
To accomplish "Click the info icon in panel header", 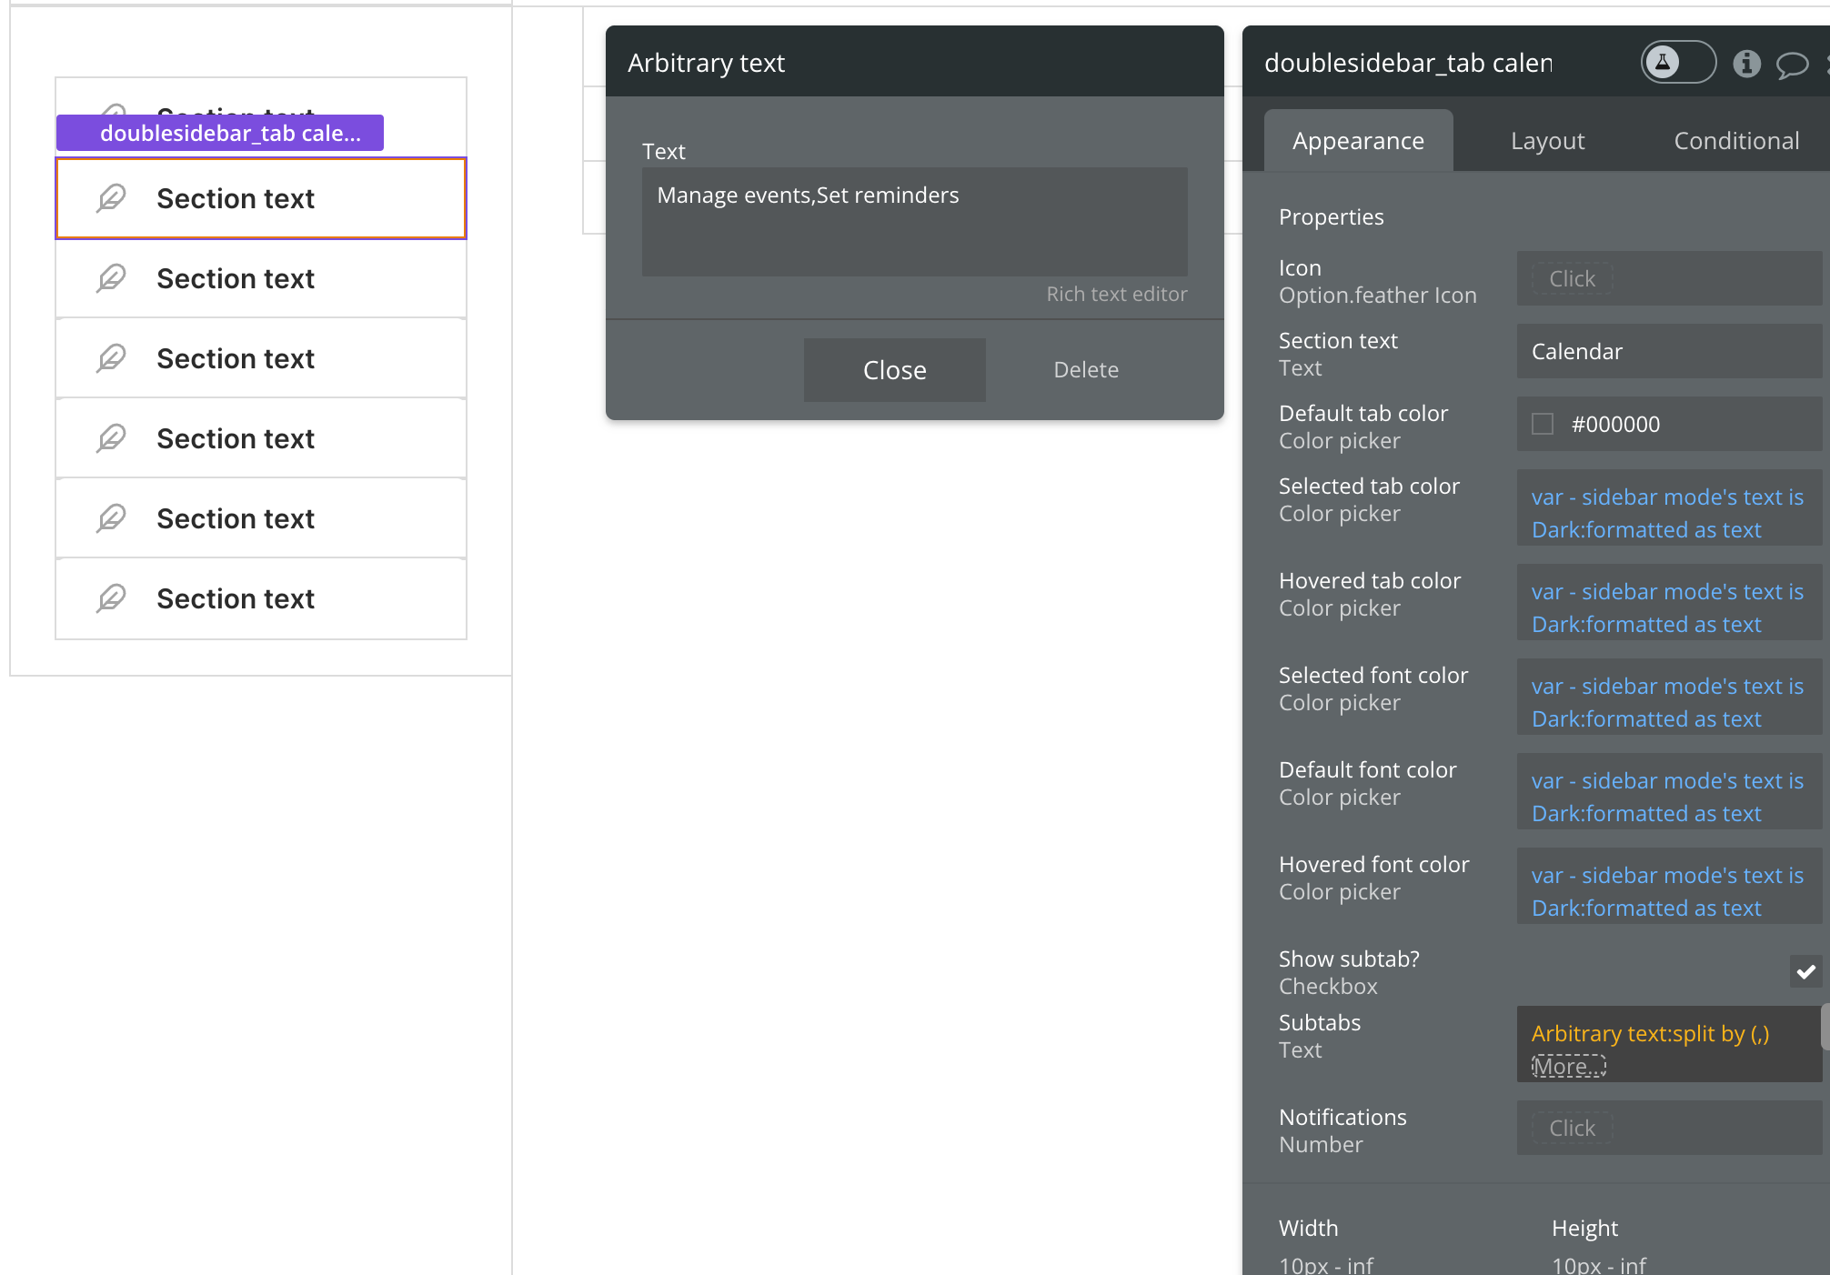I will pos(1746,63).
